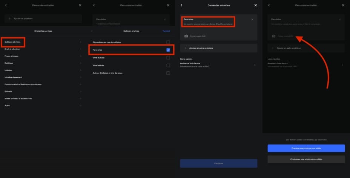Tap dimmed camera icon on photo chooser screen

pyautogui.click(x=274, y=36)
